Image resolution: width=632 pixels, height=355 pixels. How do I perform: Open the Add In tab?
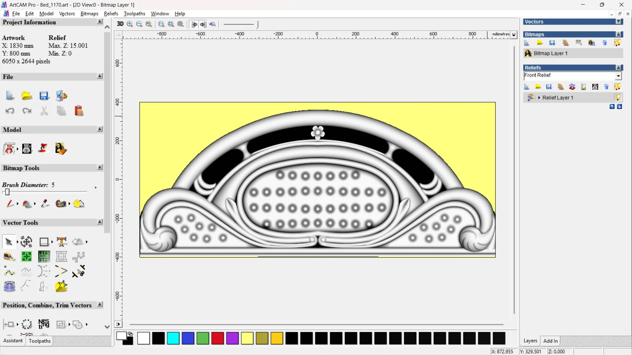550,341
